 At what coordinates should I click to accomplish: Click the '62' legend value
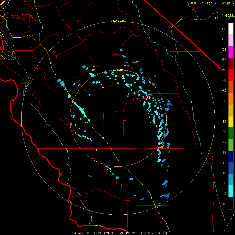(x=224, y=39)
